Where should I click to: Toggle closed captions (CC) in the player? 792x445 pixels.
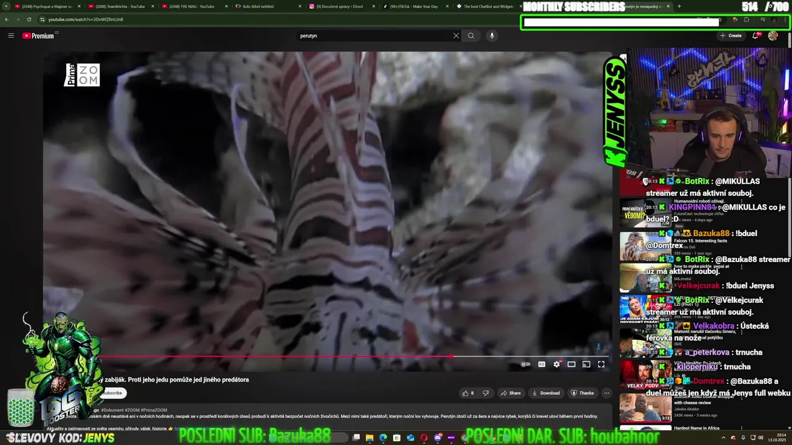pyautogui.click(x=541, y=365)
